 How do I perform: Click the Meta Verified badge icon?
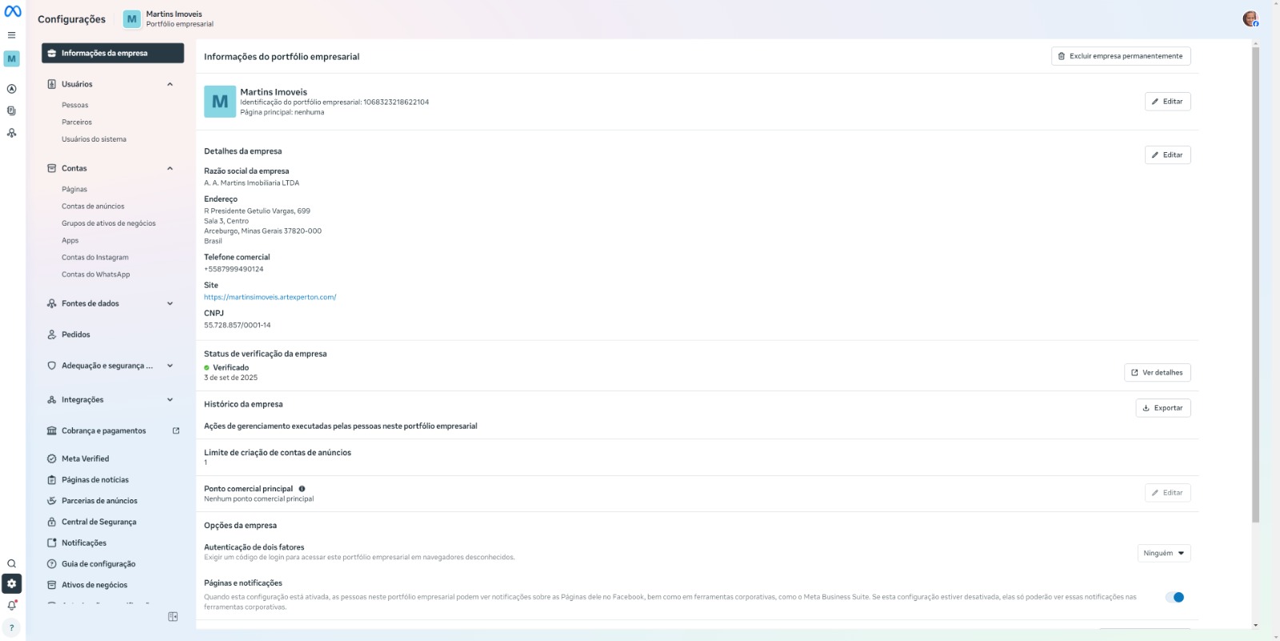coord(52,459)
